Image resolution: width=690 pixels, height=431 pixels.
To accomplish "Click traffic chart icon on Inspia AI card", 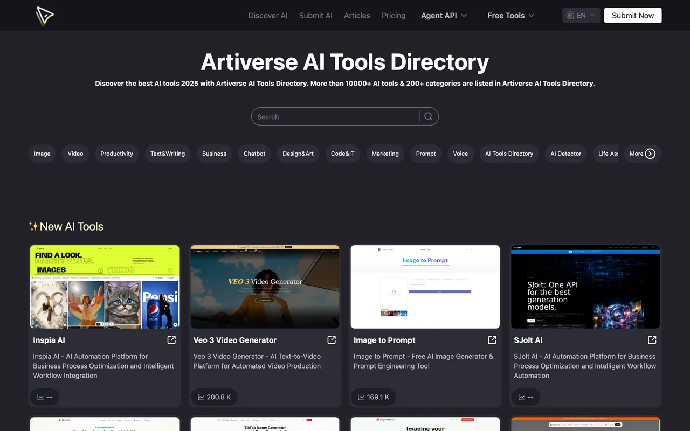I will pyautogui.click(x=41, y=397).
